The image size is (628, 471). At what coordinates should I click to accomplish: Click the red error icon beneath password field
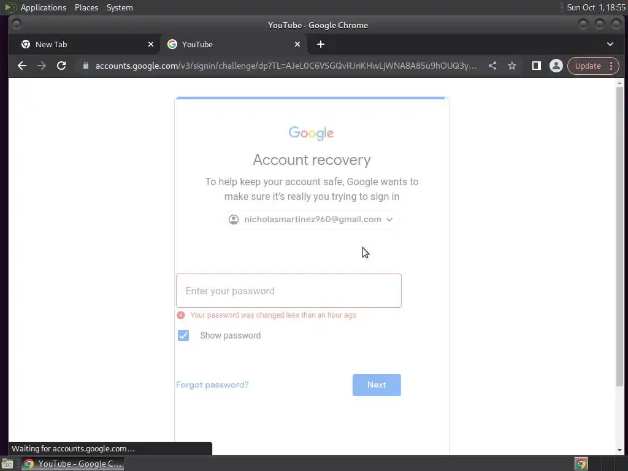coord(181,315)
